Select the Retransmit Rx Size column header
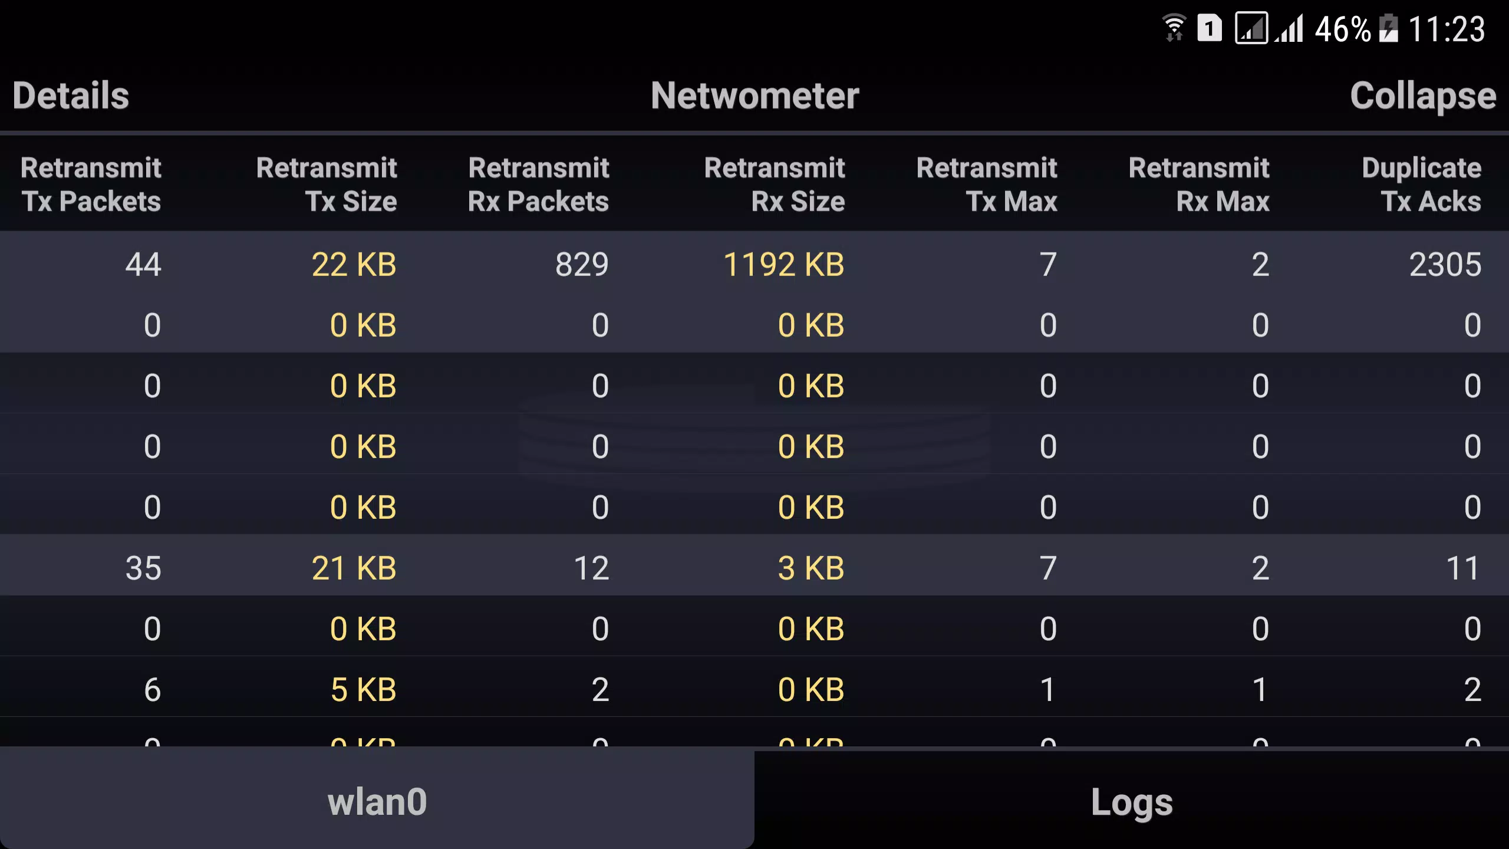This screenshot has height=849, width=1509. 775,185
